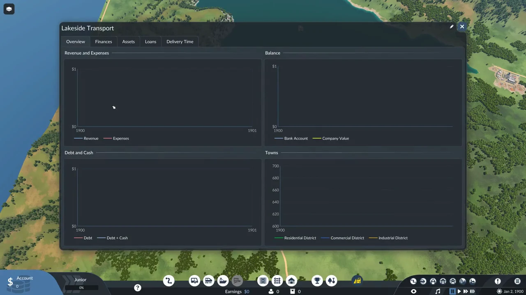The height and width of the screenshot is (295, 526).
Task: Click the Company Value legend entry
Action: coord(331,138)
